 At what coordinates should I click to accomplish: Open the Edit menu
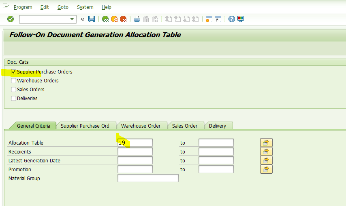[45, 7]
